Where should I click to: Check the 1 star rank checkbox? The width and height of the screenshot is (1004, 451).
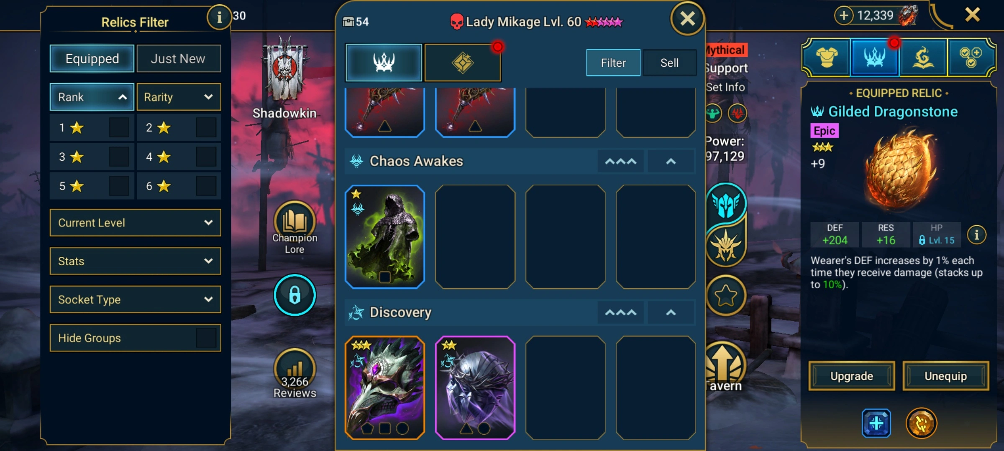click(x=119, y=128)
